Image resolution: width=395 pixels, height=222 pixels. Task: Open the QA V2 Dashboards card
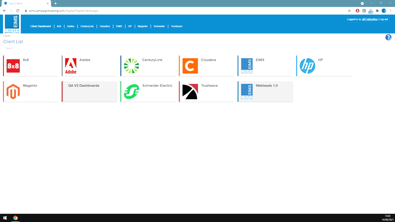pyautogui.click(x=89, y=91)
